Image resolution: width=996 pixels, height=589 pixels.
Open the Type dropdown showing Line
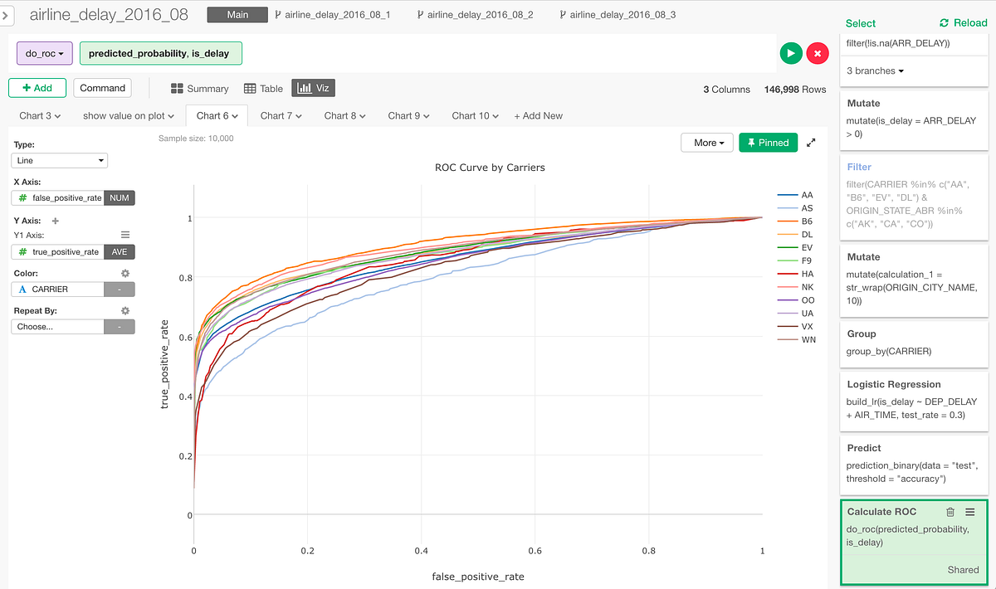coord(59,160)
